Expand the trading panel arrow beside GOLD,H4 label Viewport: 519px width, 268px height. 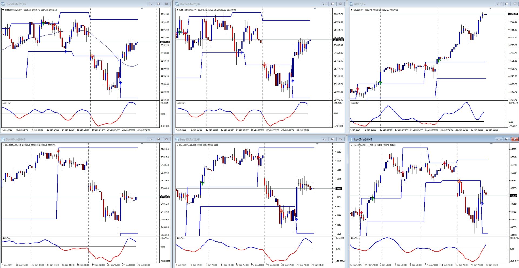click(x=351, y=10)
